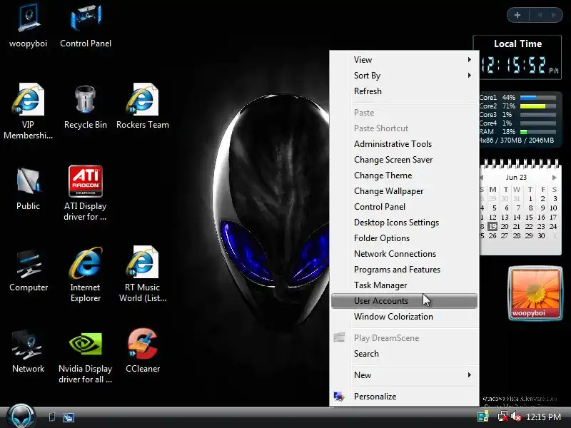Click the RAM 18% usage bar
The width and height of the screenshot is (571, 428).
(x=538, y=132)
